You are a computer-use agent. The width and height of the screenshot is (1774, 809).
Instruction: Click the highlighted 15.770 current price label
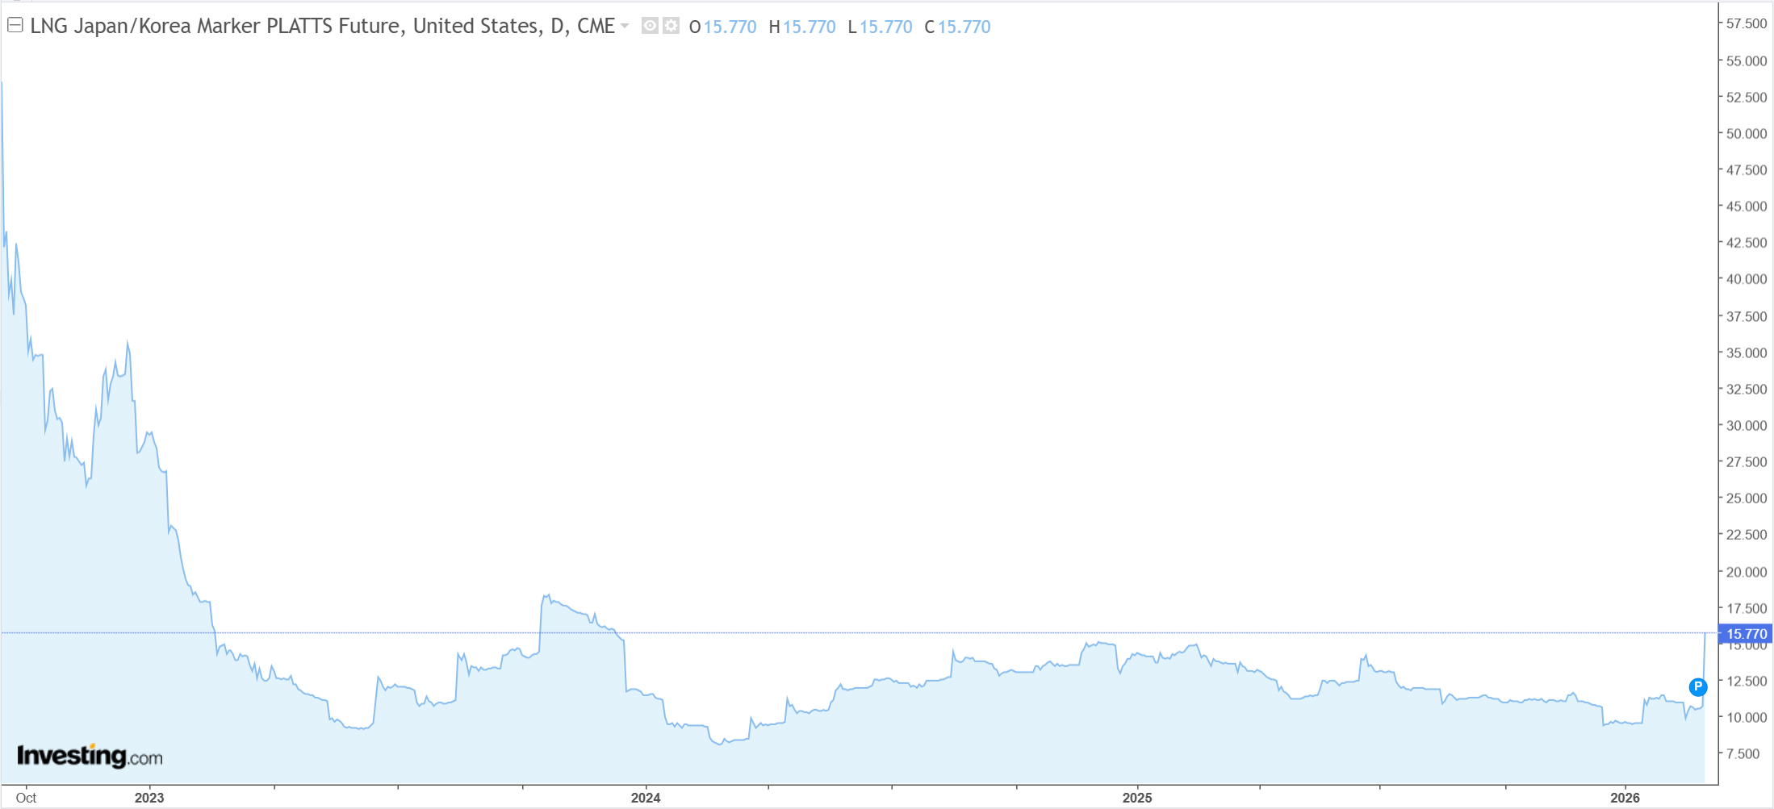(x=1746, y=634)
